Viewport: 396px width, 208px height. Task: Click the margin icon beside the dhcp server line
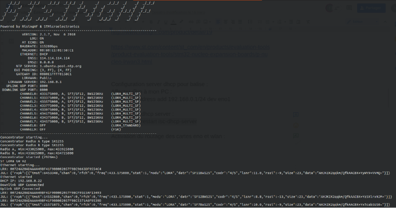[x=296, y=114]
